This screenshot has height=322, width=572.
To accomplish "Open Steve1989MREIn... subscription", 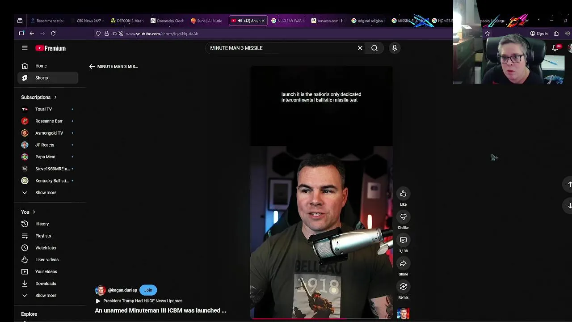I will click(48, 169).
